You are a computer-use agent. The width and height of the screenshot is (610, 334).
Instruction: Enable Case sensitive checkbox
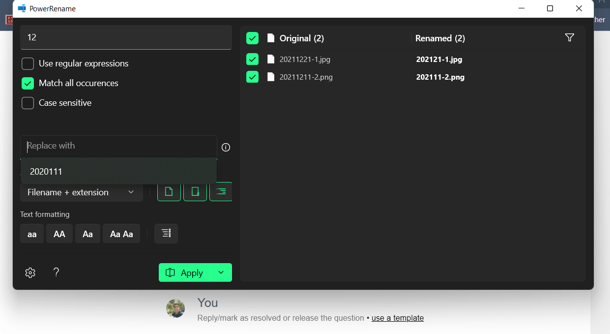[28, 103]
